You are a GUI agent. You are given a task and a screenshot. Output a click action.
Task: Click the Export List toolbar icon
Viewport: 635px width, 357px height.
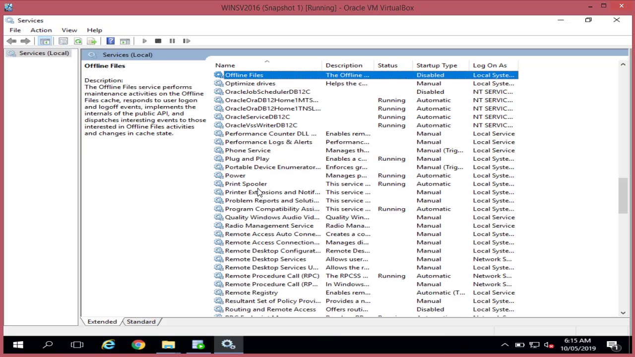(92, 41)
